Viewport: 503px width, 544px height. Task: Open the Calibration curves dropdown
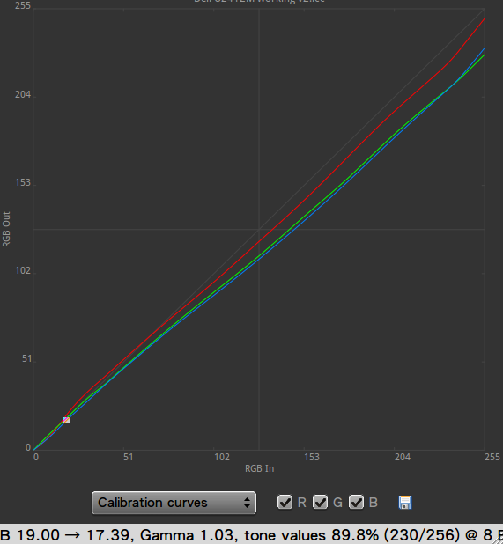pyautogui.click(x=174, y=503)
